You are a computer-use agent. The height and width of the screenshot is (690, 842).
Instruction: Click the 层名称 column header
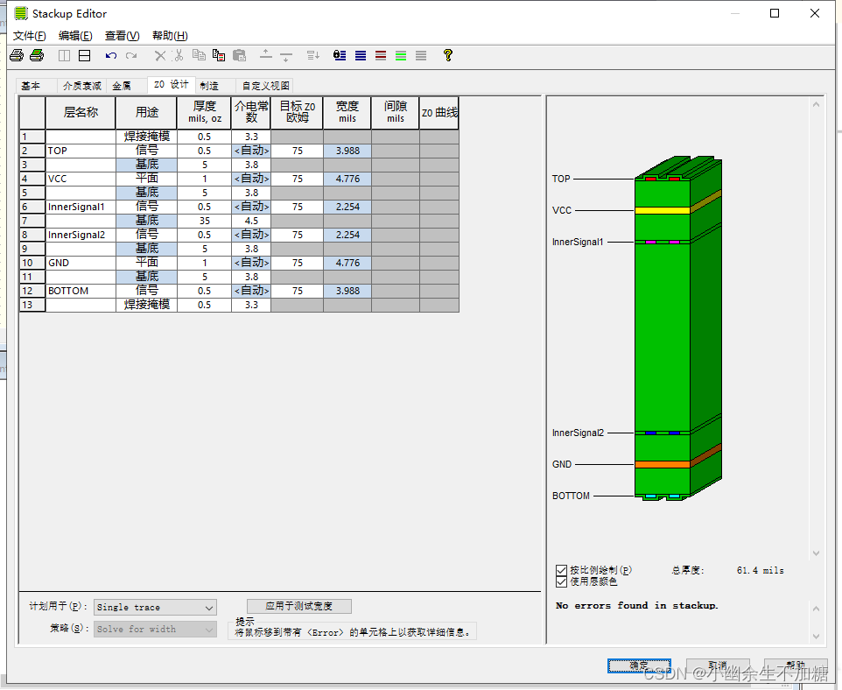click(x=81, y=113)
